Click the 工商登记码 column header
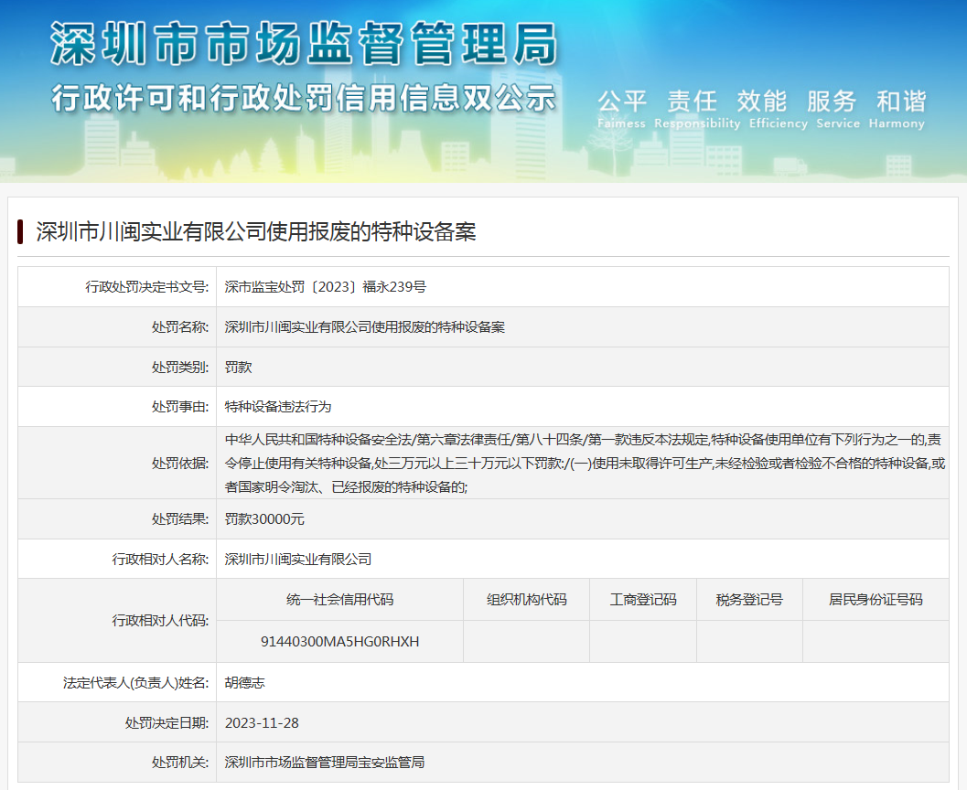The image size is (967, 790). (x=643, y=600)
